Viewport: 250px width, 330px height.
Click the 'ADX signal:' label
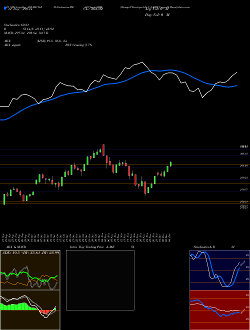point(12,45)
